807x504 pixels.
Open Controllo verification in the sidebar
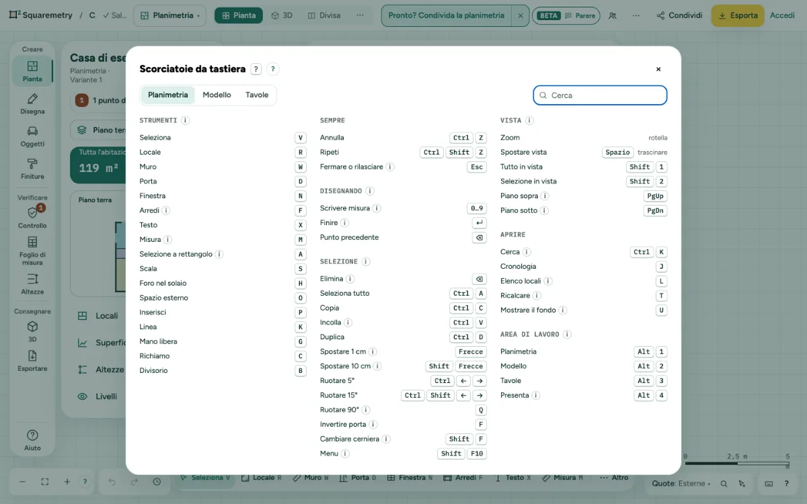[32, 217]
